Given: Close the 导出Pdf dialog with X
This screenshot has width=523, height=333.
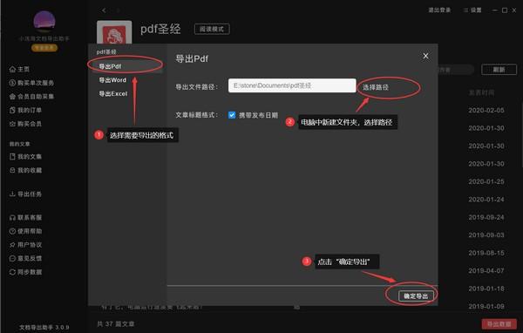Looking at the screenshot, I should click(x=425, y=56).
